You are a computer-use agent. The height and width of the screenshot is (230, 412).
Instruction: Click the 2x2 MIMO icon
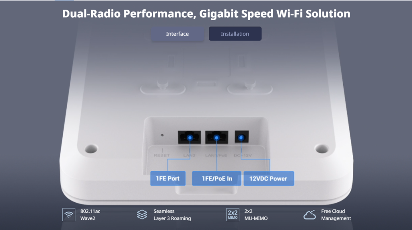pos(233,214)
